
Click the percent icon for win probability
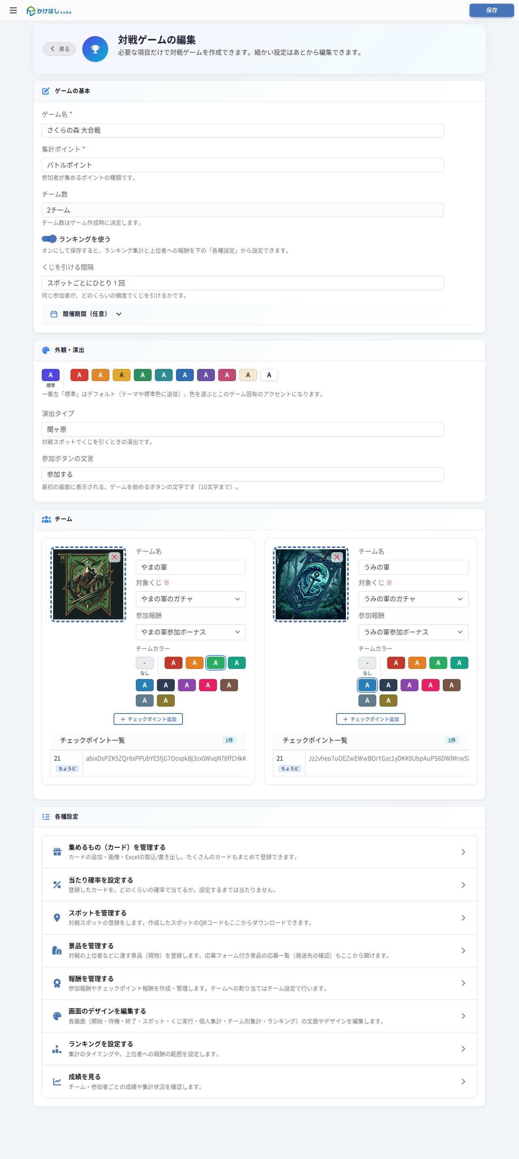tap(57, 885)
